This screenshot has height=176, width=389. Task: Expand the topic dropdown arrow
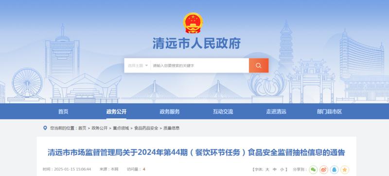(146, 65)
